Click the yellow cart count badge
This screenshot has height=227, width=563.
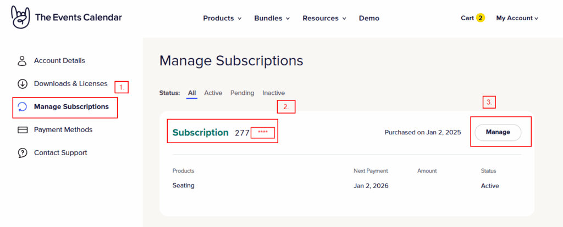point(481,18)
